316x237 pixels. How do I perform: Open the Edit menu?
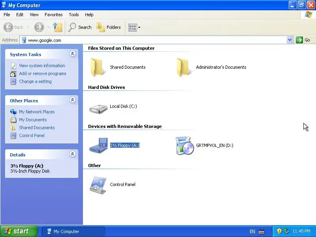click(20, 15)
